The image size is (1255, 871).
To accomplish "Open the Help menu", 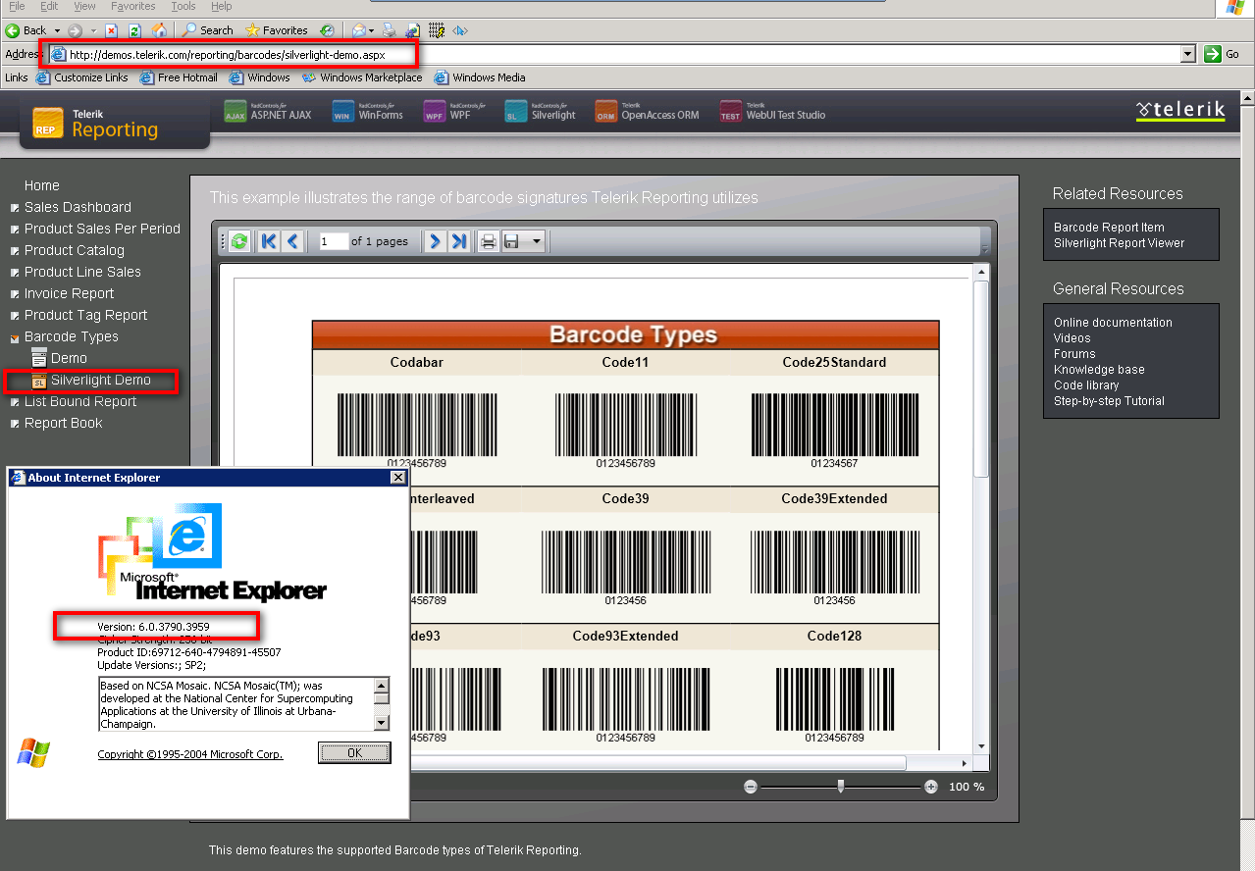I will coord(221,7).
